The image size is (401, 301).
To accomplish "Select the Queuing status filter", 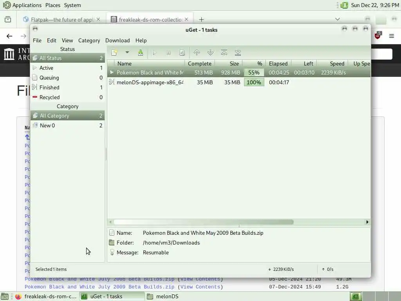I will click(x=67, y=78).
